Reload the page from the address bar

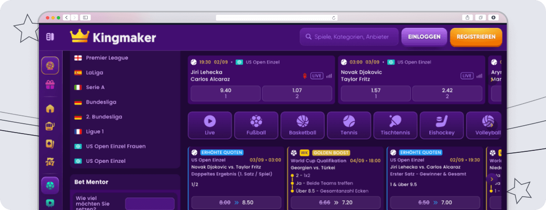click(334, 18)
